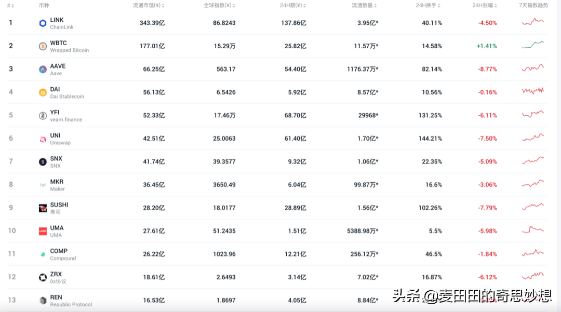The height and width of the screenshot is (312, 561).
Task: Select the SNX table row
Action: coord(277,161)
